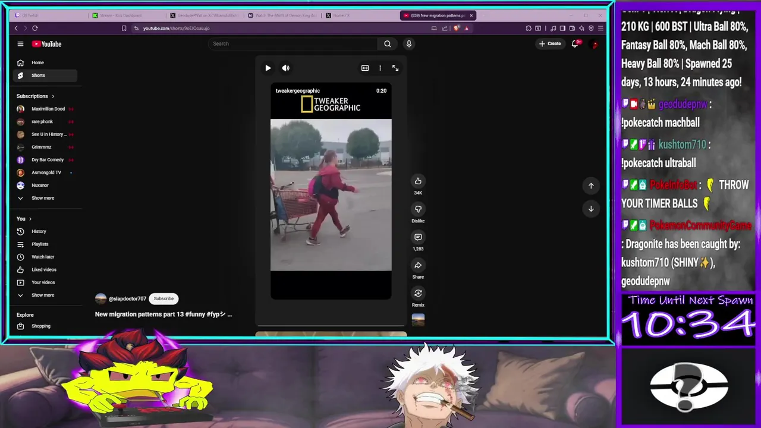Toggle closed captions on the Short
761x428 pixels.
click(x=365, y=68)
